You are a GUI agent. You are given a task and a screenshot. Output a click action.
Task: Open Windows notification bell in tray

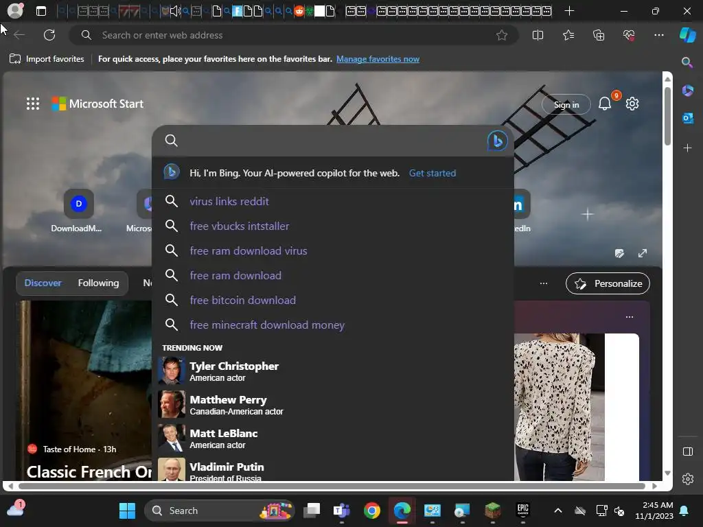(x=684, y=511)
